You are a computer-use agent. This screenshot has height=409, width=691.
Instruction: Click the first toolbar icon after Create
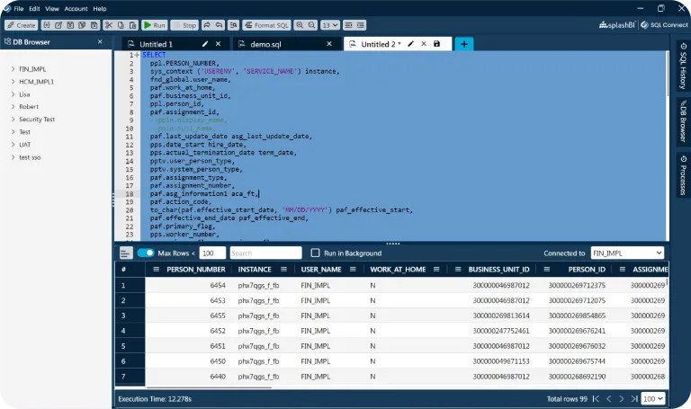click(46, 25)
